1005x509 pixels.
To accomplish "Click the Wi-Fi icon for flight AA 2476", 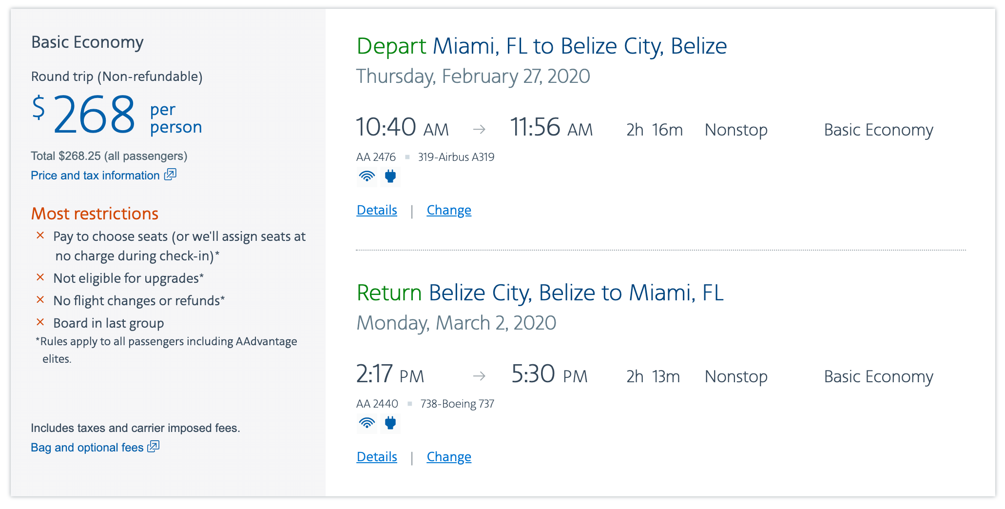I will click(x=367, y=176).
